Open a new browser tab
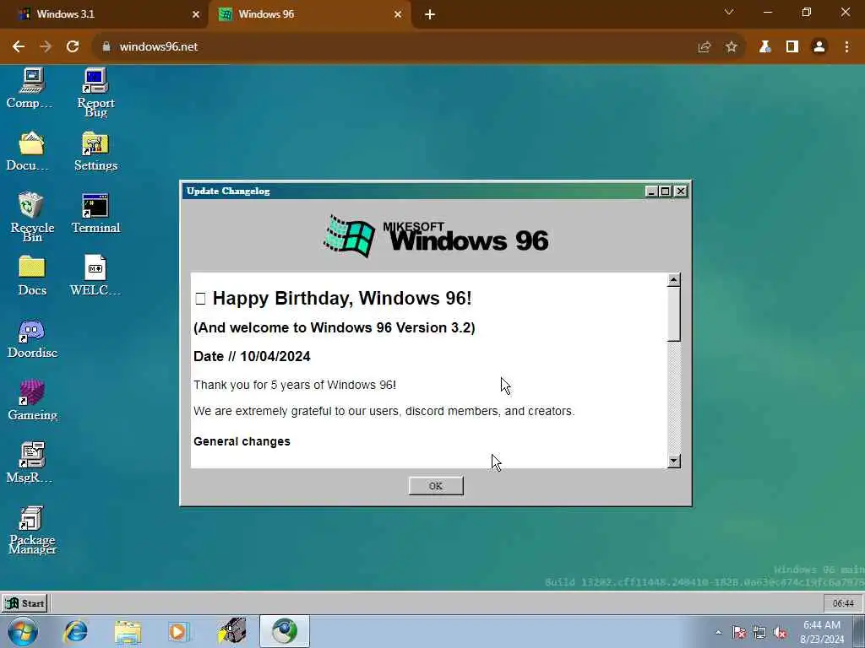865x648 pixels. 430,15
